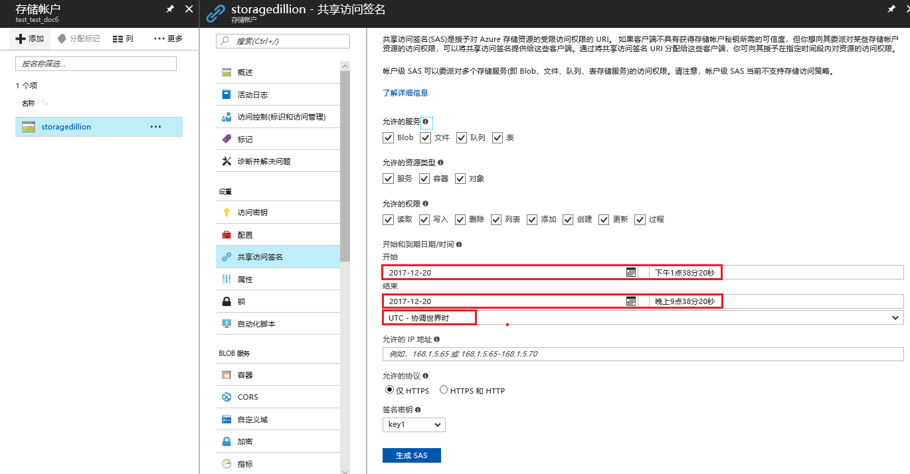Select the HTTPS 和 HTTP radio option
The image size is (910, 474).
tap(444, 390)
